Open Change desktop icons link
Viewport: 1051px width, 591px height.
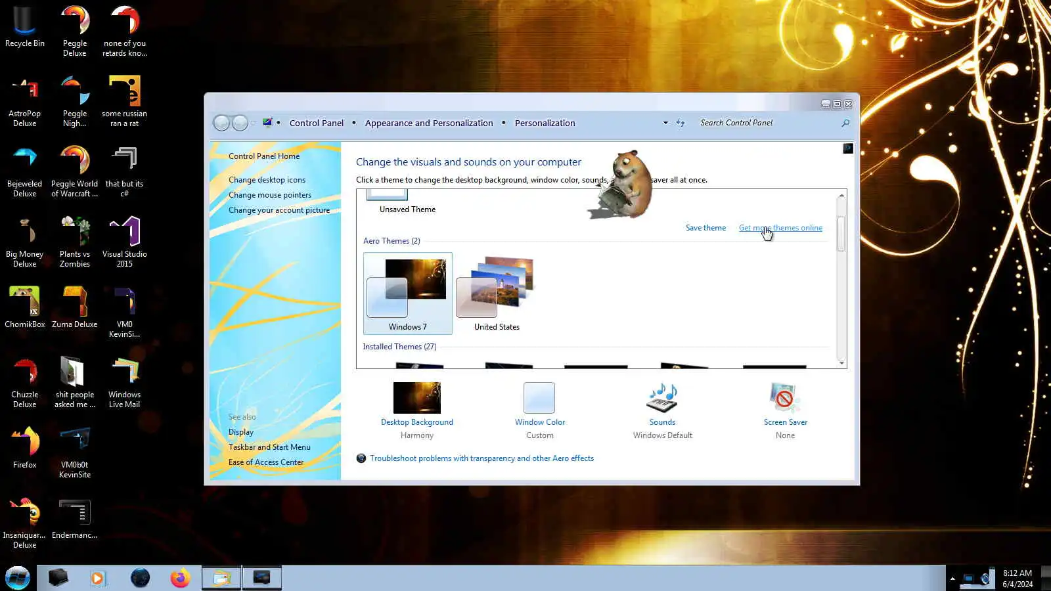pyautogui.click(x=267, y=180)
